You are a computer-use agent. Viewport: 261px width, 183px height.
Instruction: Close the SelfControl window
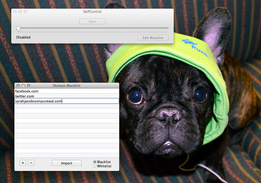(x=15, y=12)
